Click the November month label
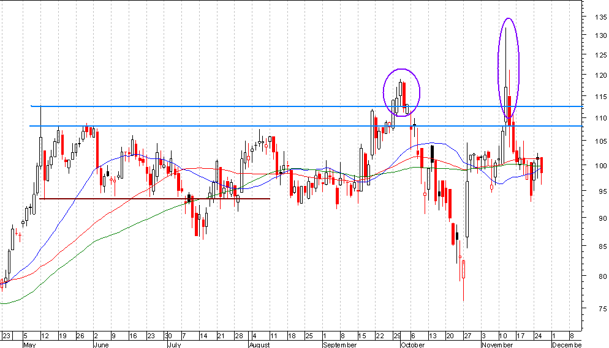Screen dimensions: 609x348 (x=497, y=344)
